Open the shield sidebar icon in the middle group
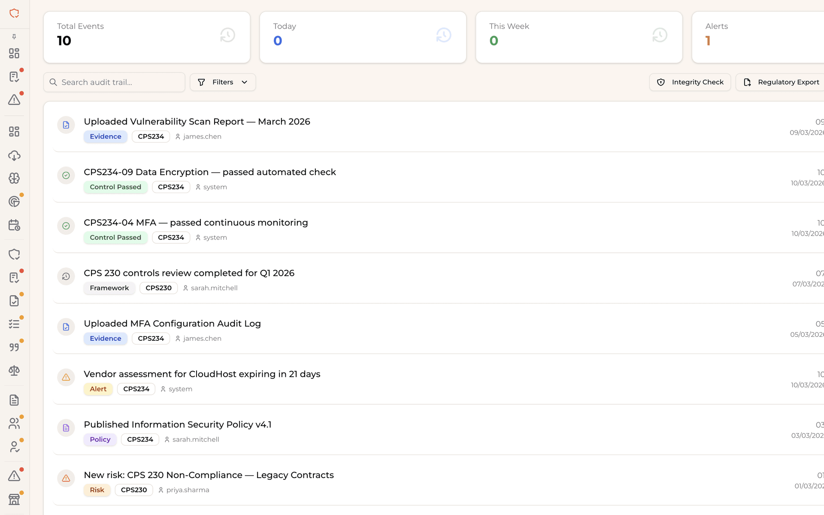Viewport: 824px width, 515px height. [14, 254]
